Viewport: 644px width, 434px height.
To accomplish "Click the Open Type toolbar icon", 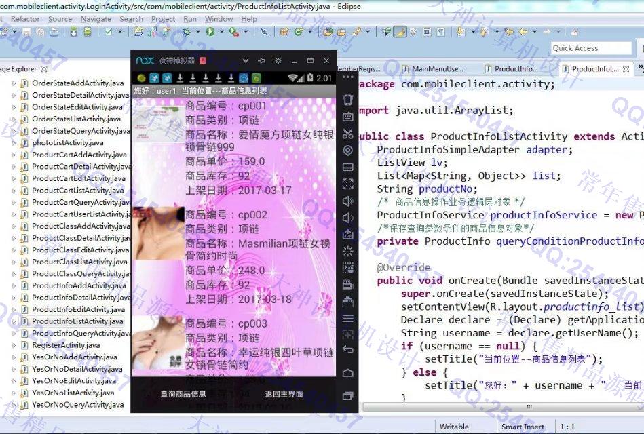I will (328, 32).
